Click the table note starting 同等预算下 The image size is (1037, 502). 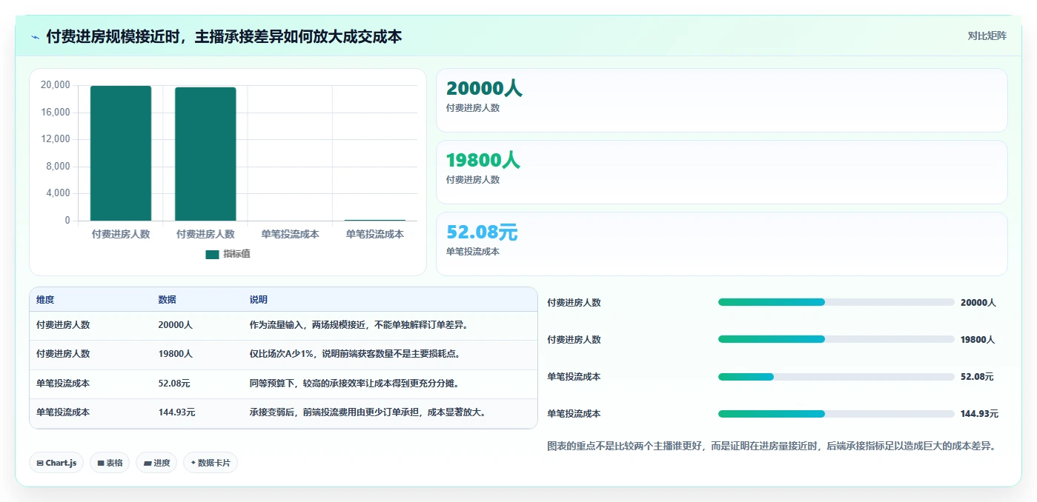point(354,384)
